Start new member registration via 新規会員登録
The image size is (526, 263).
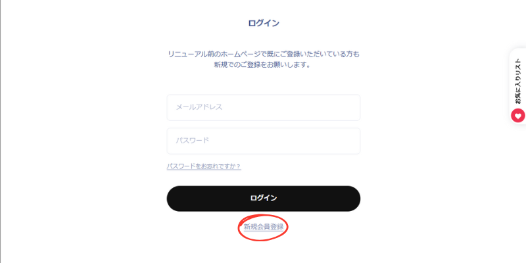[264, 227]
